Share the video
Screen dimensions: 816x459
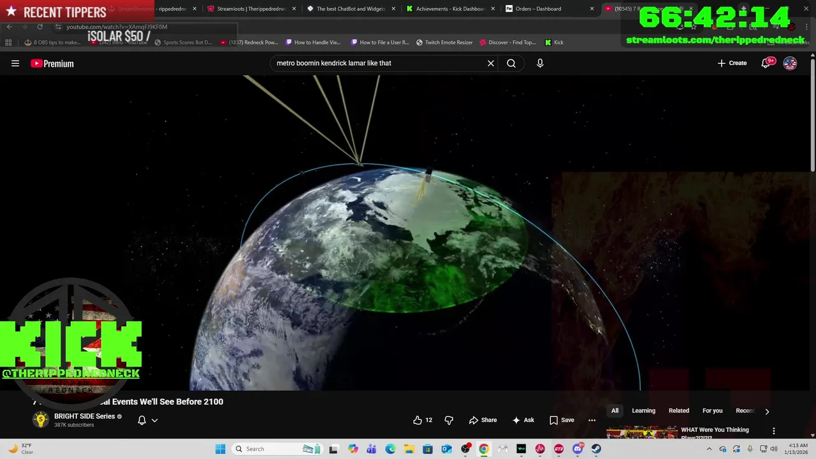pos(483,420)
